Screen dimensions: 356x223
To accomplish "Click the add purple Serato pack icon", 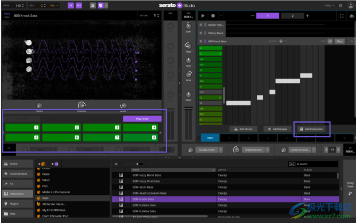I will click(55, 164).
